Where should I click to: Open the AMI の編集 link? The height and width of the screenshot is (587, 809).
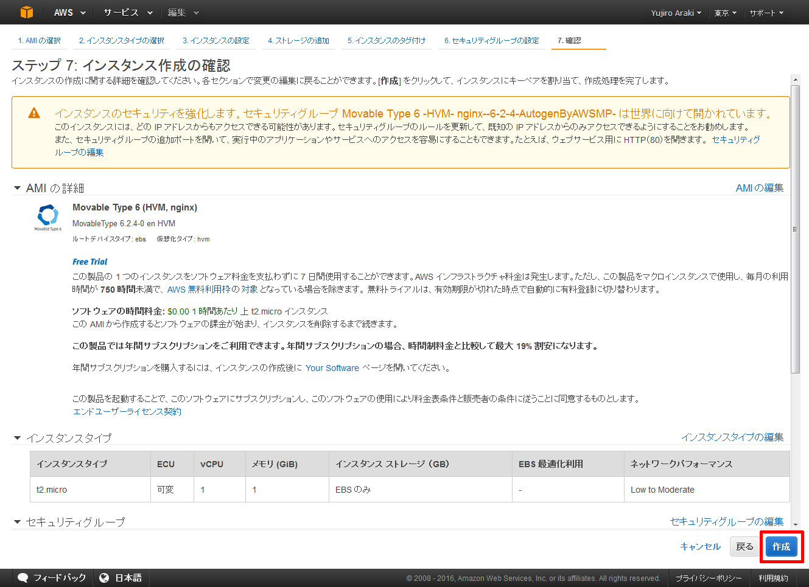click(x=760, y=188)
